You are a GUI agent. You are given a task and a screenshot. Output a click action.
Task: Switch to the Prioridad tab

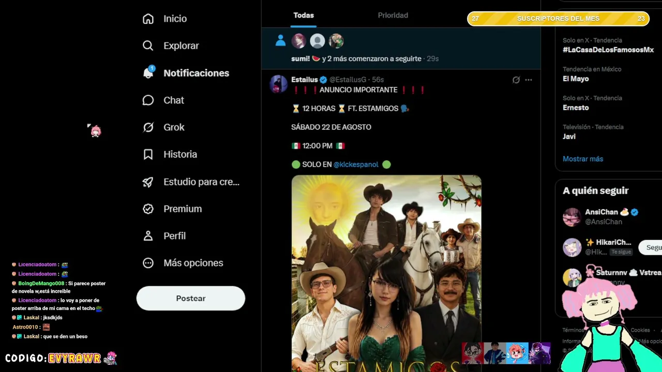click(393, 16)
